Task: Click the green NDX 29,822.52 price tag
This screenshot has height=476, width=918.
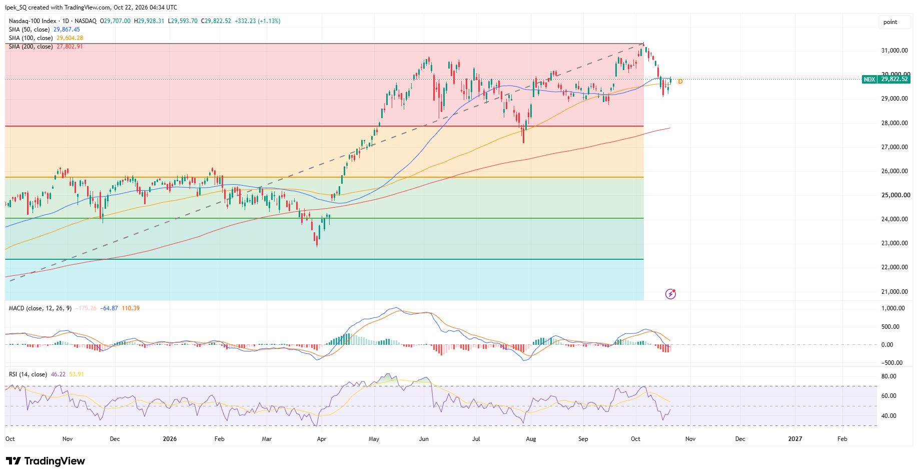Action: 886,79
